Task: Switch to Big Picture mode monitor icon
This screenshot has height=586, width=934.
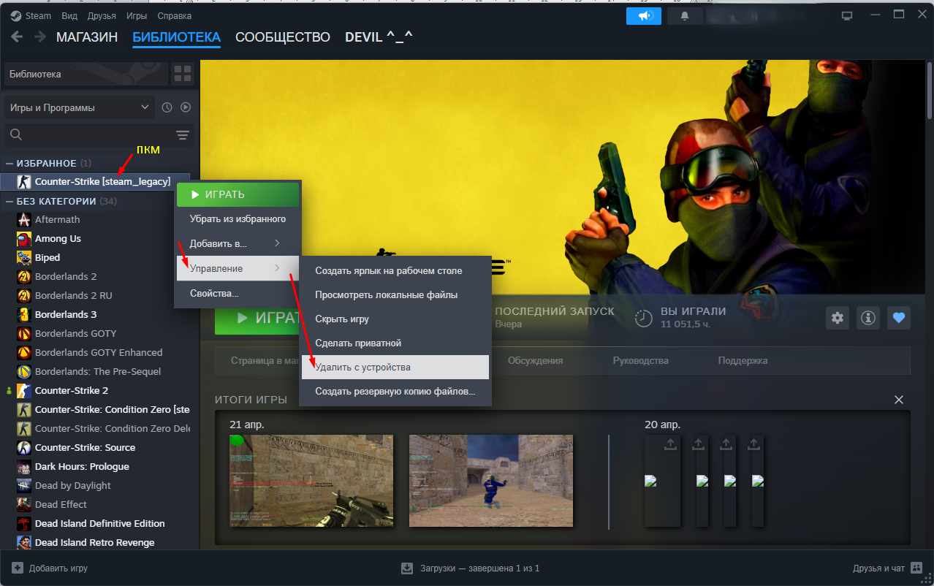Action: coord(847,15)
